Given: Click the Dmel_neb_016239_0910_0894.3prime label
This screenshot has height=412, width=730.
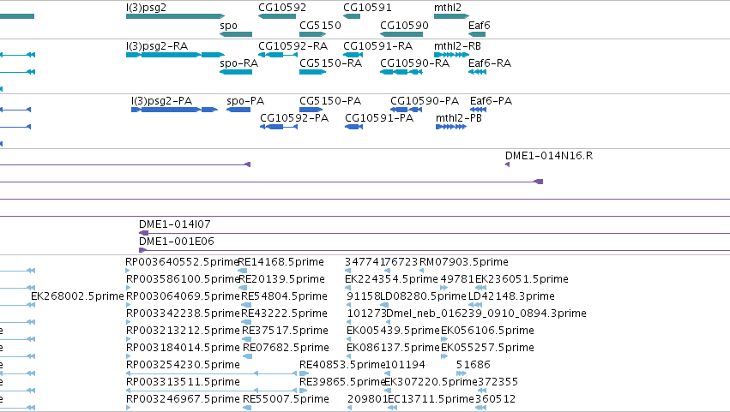Looking at the screenshot, I should [486, 313].
